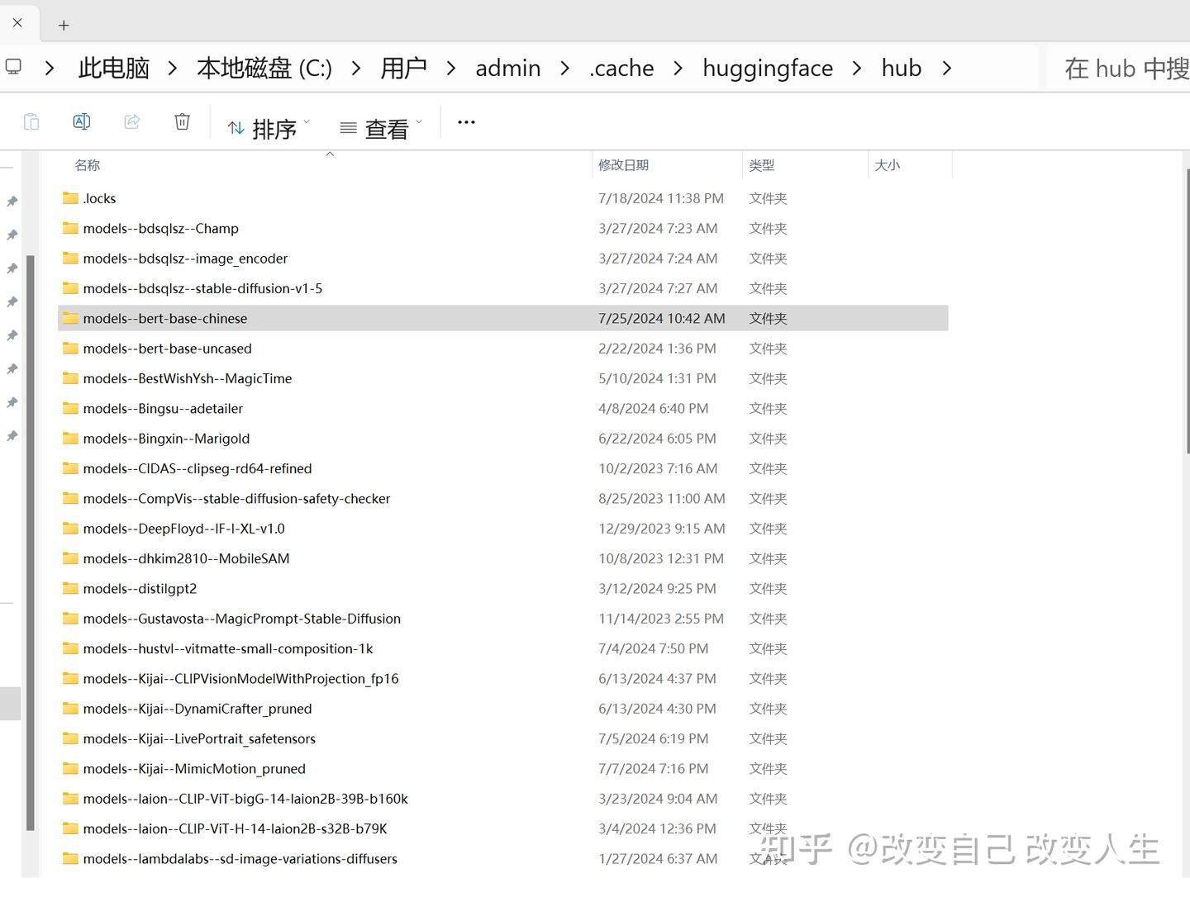
Task: Click the date 11/14/2023 2:55 PM
Action: (661, 619)
